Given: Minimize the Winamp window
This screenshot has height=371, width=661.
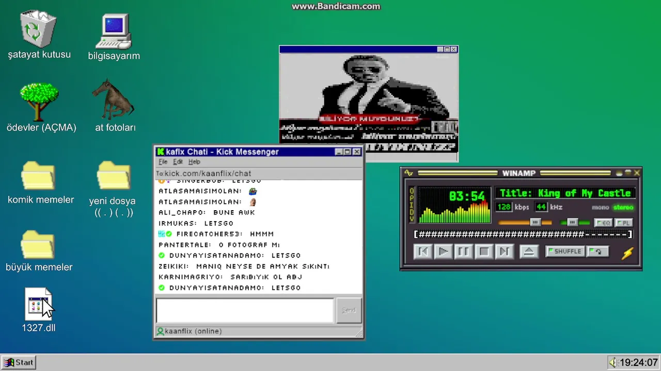Looking at the screenshot, I should 619,173.
